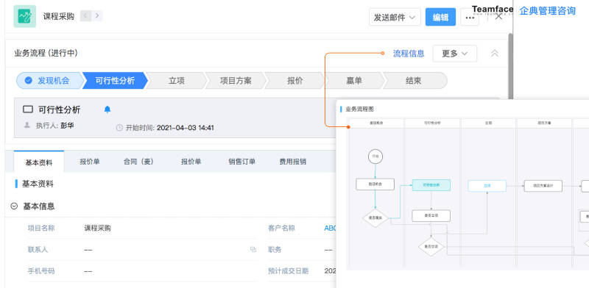
Task: Open the 销售订单 tab
Action: 242,162
